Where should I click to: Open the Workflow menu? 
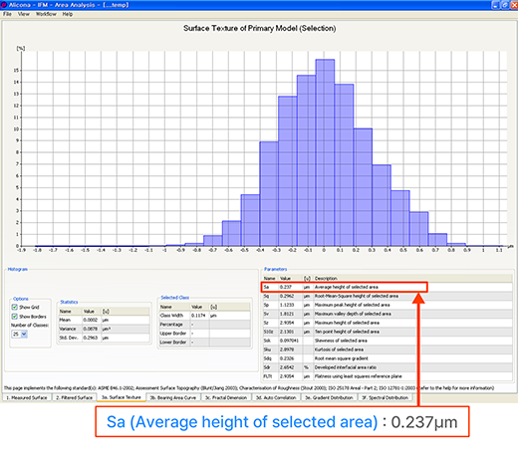point(46,14)
